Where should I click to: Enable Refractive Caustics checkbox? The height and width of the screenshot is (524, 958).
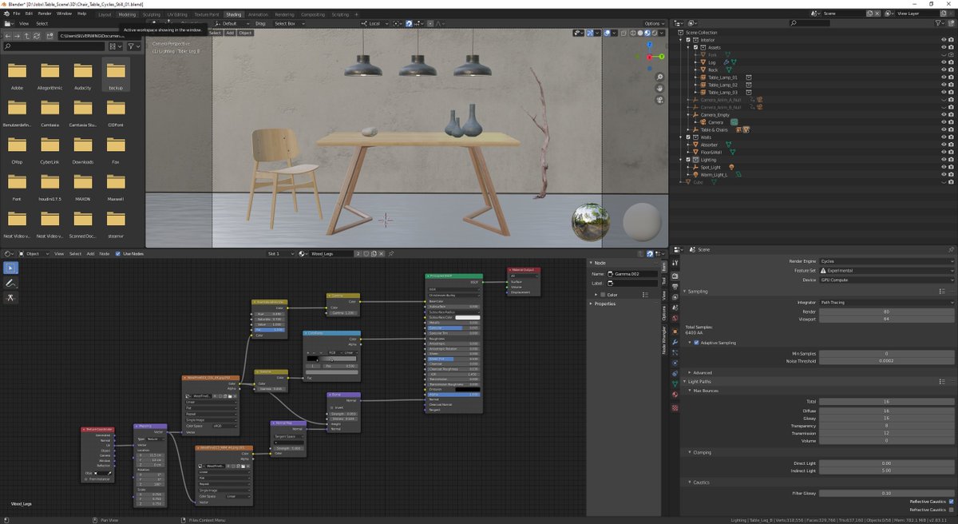click(951, 510)
